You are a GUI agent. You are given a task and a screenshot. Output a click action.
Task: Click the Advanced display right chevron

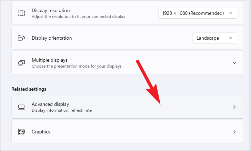pyautogui.click(x=234, y=107)
